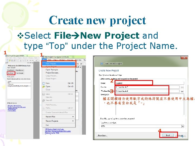Click Save All icon in Welcome window toolbar
The image size is (195, 146).
tap(14, 61)
